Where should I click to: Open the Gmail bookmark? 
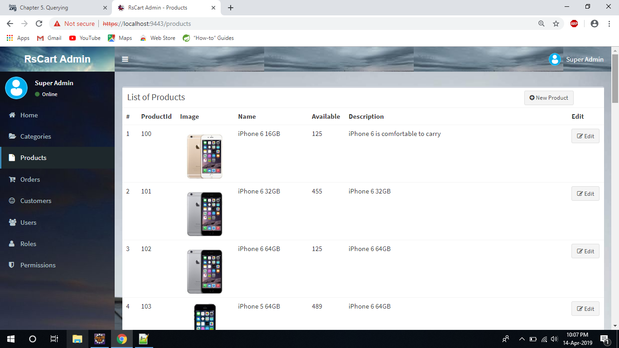click(x=49, y=38)
